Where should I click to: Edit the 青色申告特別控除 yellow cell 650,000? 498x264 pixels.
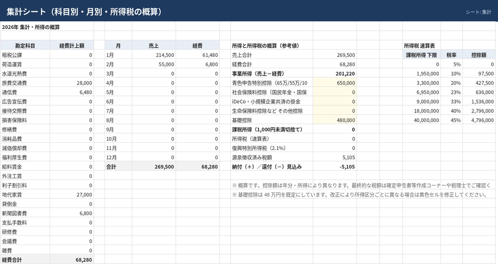click(x=335, y=83)
